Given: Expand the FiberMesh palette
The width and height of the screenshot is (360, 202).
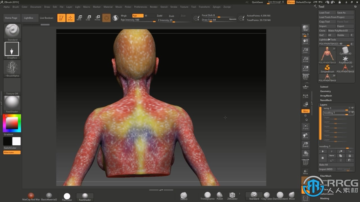Looking at the screenshot, I should click(x=326, y=176).
